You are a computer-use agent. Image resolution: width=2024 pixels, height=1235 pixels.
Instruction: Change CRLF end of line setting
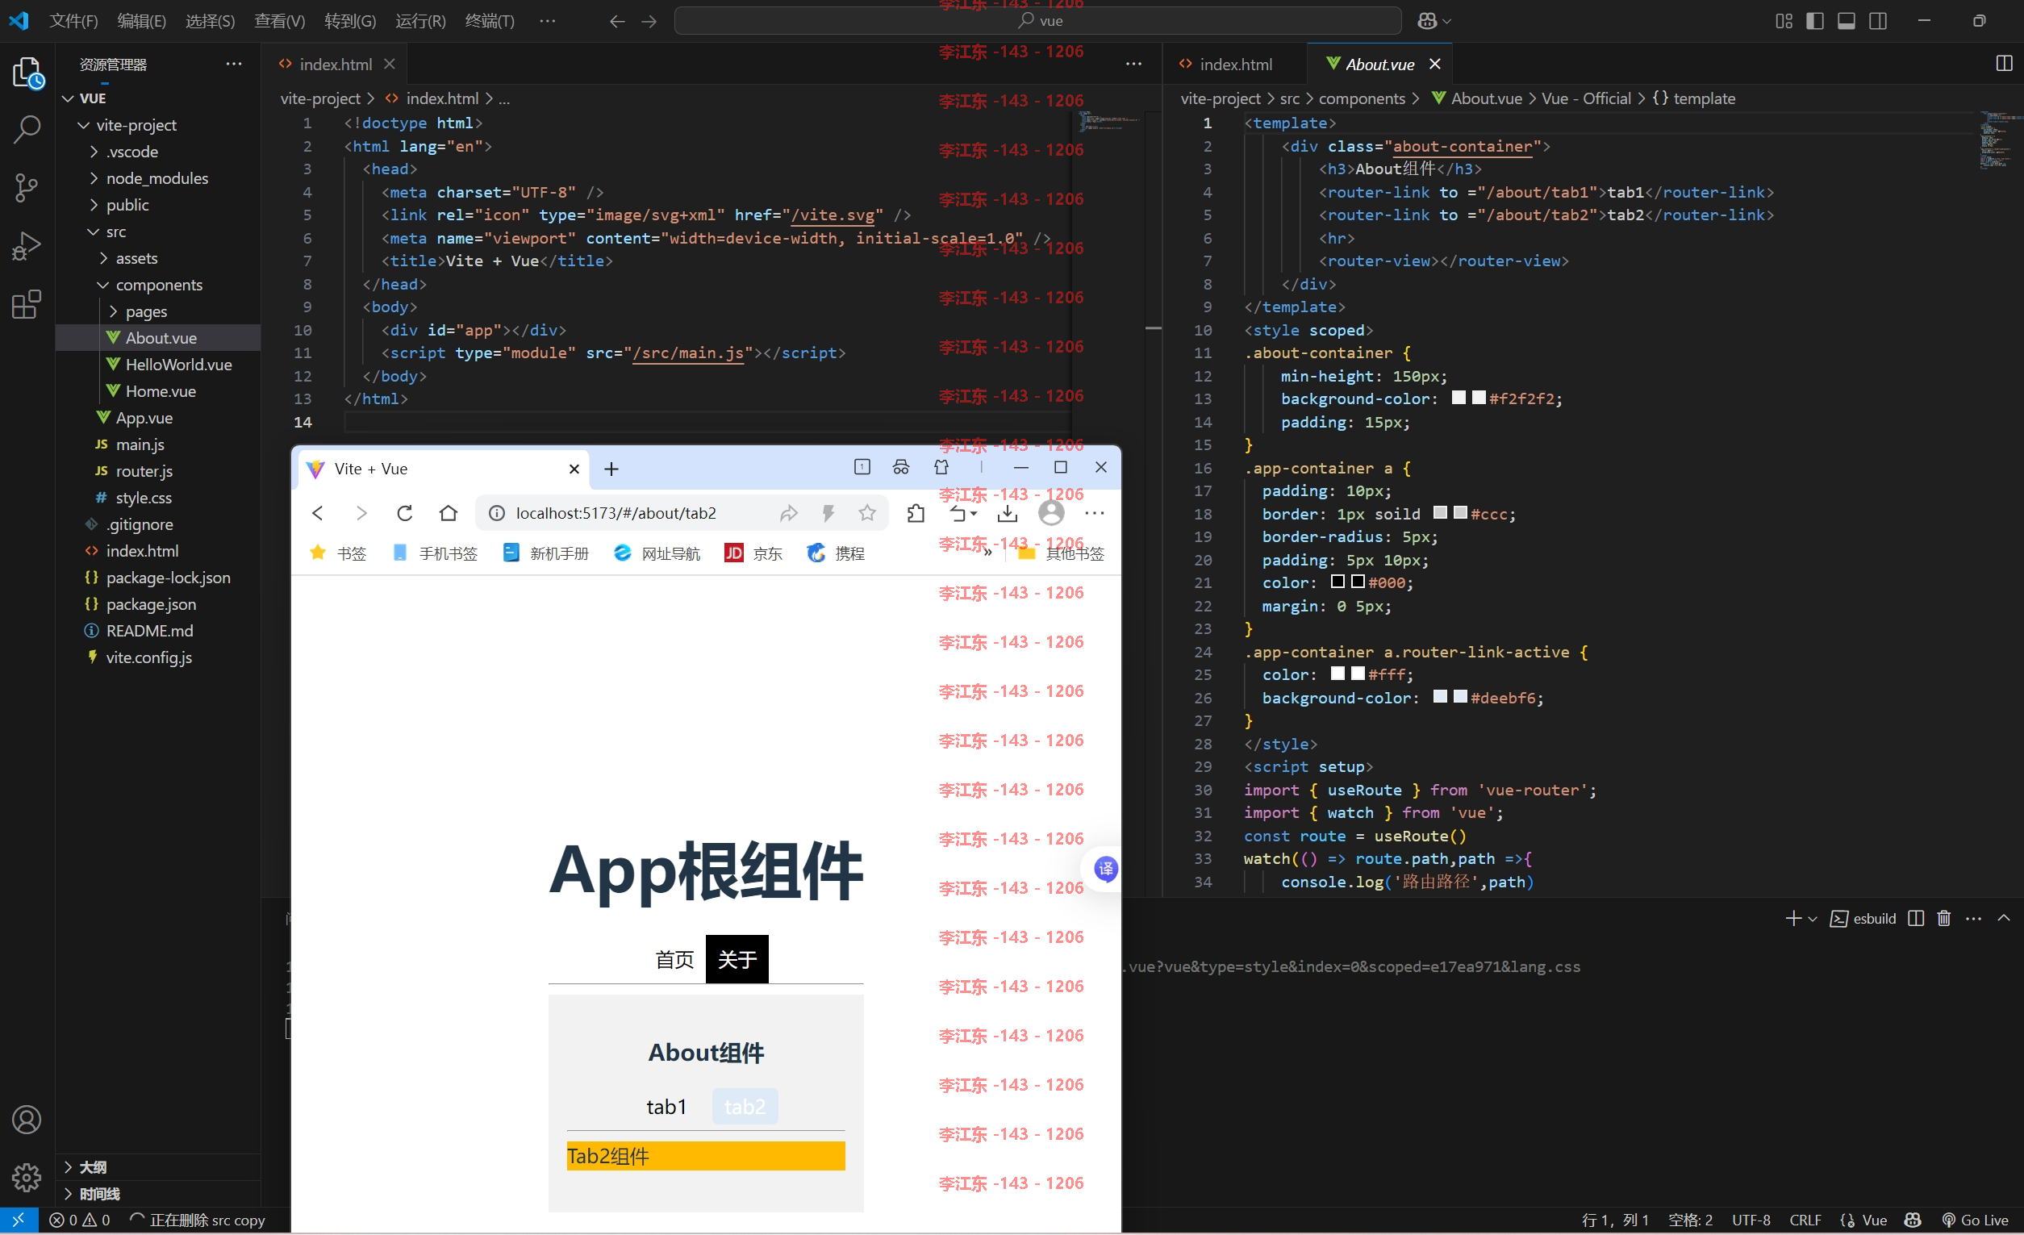(1805, 1220)
